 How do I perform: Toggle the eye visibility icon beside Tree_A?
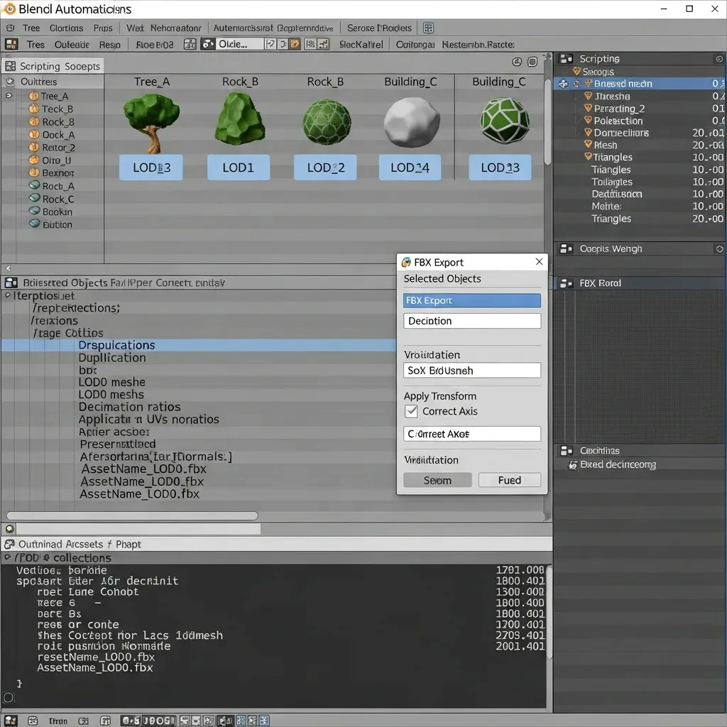[x=9, y=96]
